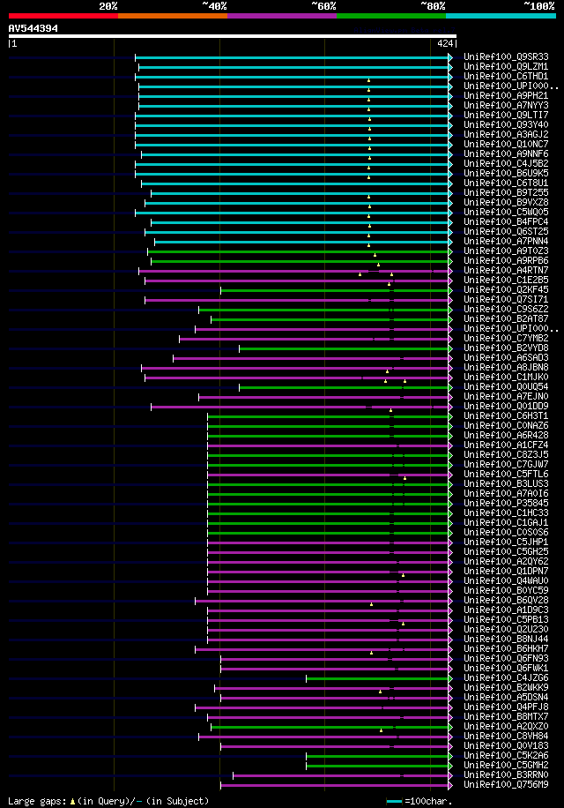The image size is (564, 808).
Task: Click the green ~80% identity legend segment
Action: pyautogui.click(x=391, y=16)
